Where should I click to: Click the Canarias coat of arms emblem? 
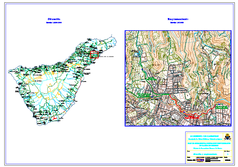[x=228, y=136]
